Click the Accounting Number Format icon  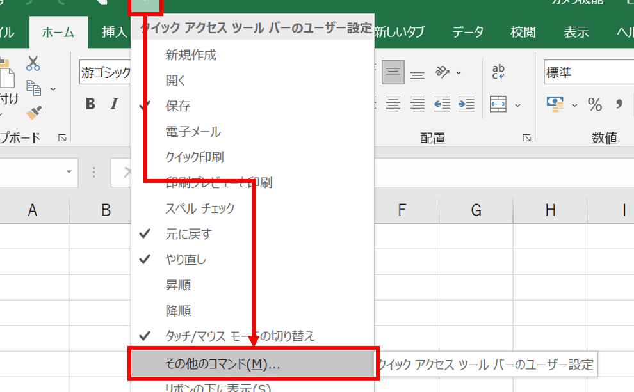pos(555,104)
